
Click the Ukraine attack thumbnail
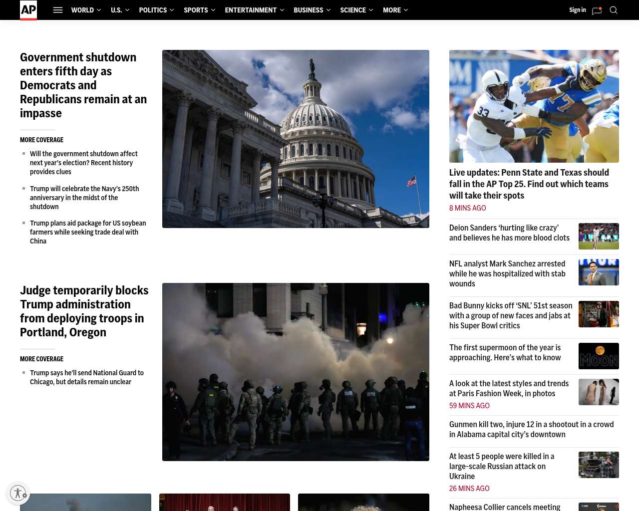(599, 465)
